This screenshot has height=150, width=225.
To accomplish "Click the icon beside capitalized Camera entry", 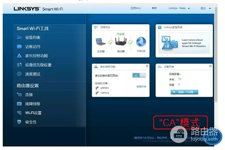I will click(x=97, y=93).
